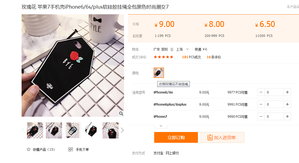299x163 pixels.
Task: Click the QR code mobile order icon
Action: 71,150
